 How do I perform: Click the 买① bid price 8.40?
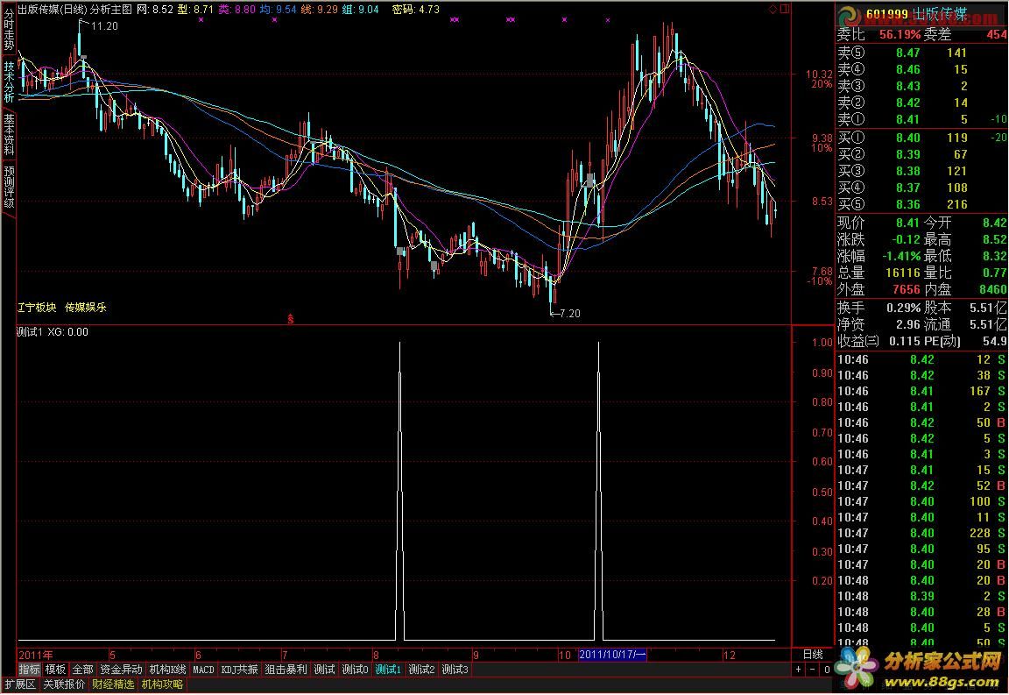tap(908, 138)
